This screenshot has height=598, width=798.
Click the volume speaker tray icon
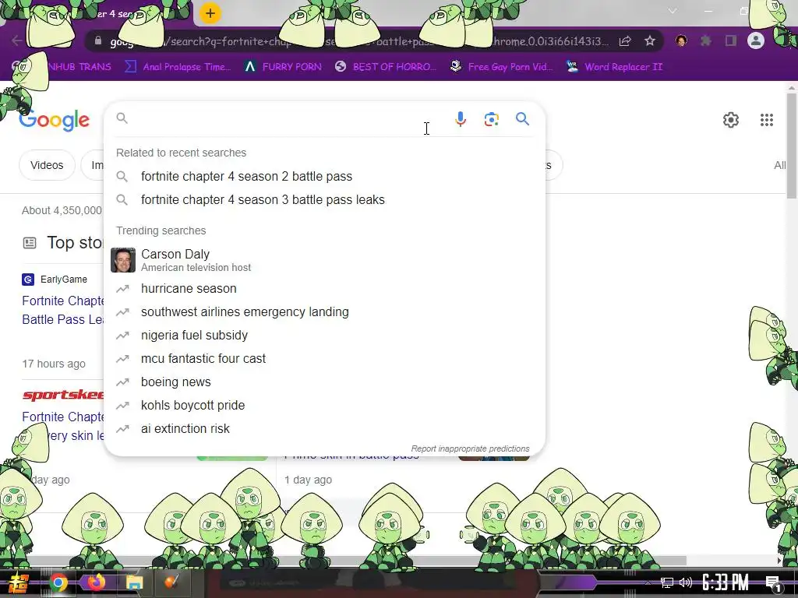(686, 582)
